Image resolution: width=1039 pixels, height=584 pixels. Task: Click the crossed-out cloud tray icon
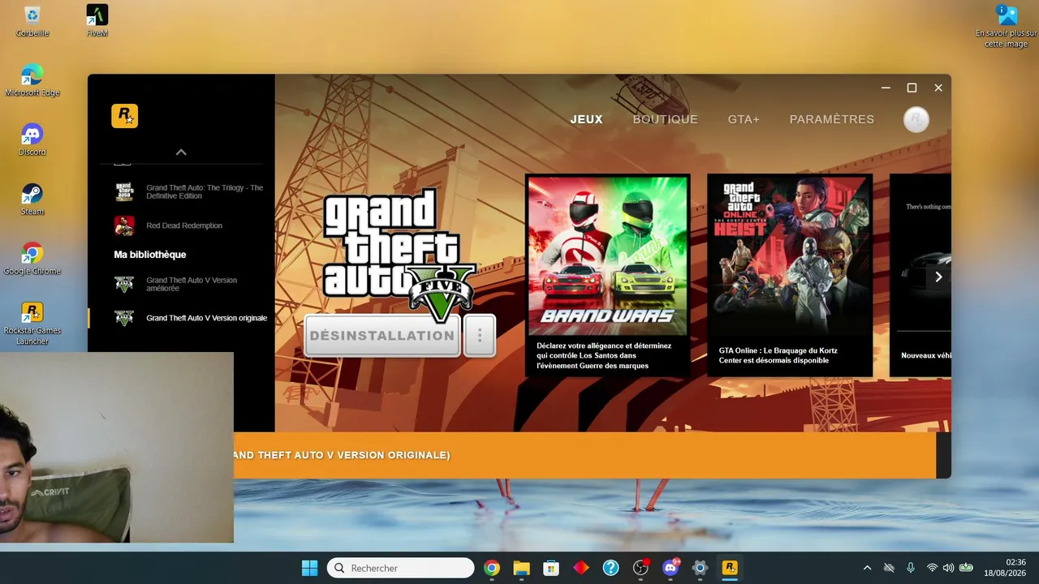[x=889, y=568]
